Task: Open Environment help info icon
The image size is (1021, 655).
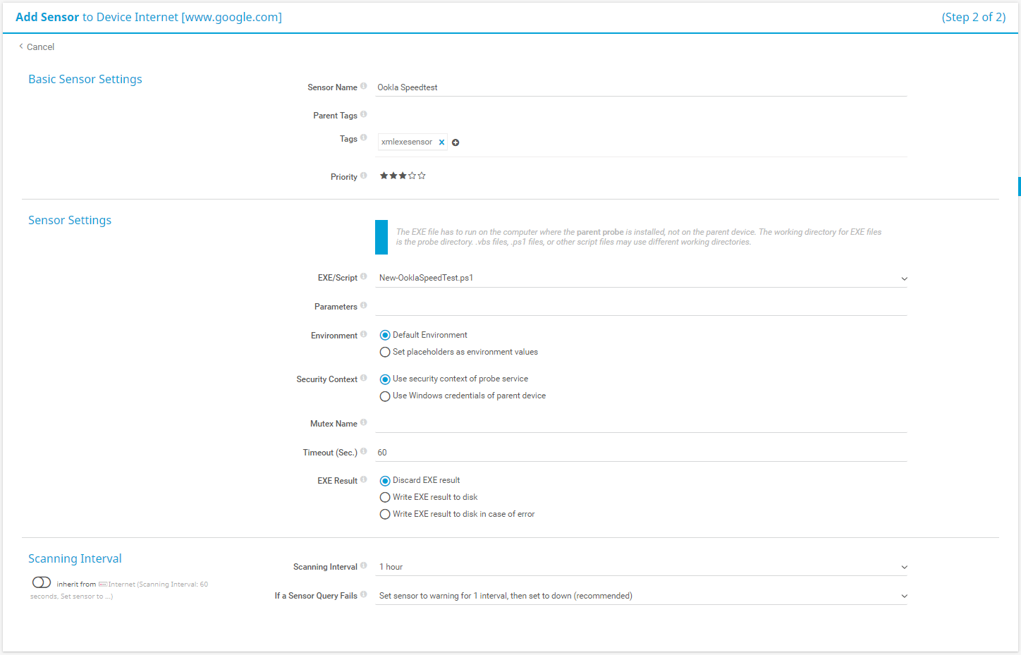Action: coord(364,334)
